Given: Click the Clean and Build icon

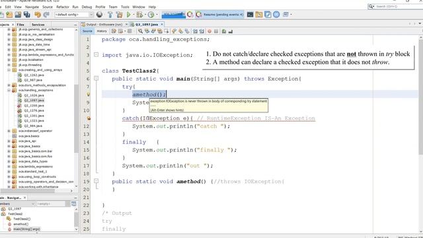Looking at the screenshot, I should pyautogui.click(x=119, y=15).
